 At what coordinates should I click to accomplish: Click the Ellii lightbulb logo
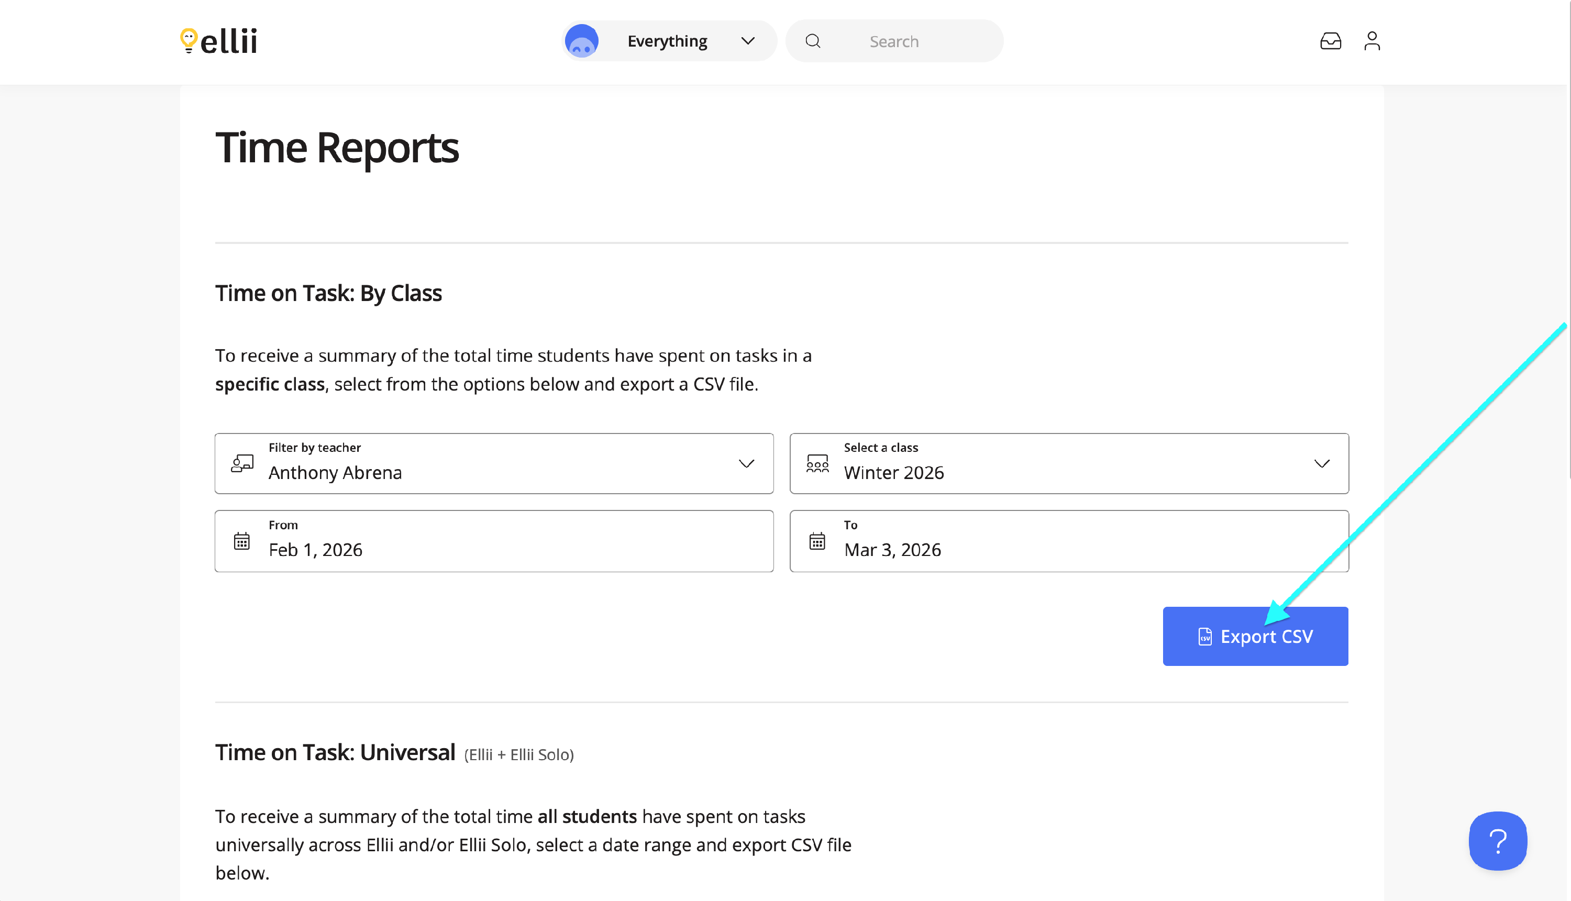[x=188, y=41]
